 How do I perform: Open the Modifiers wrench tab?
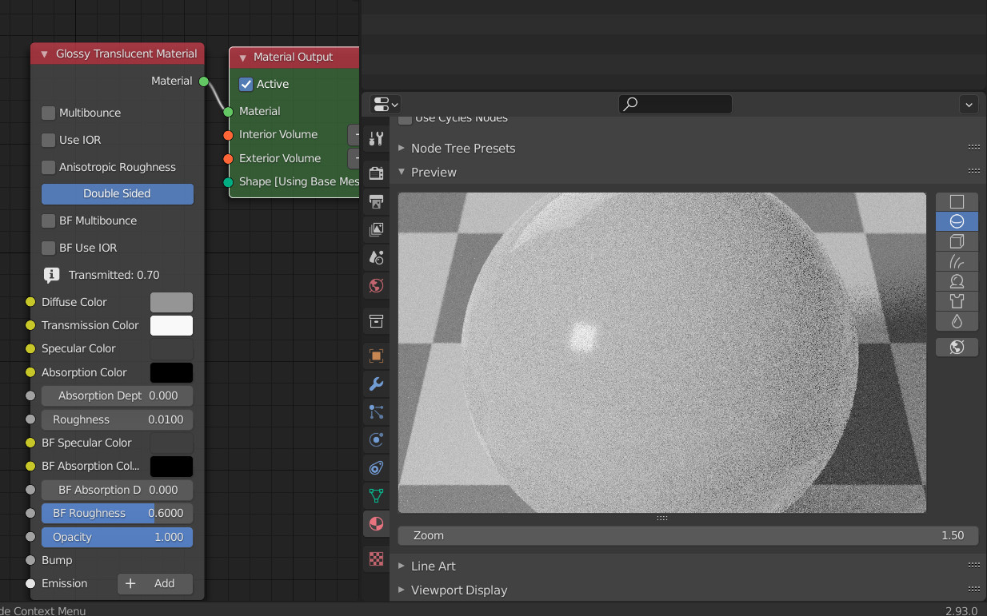(376, 384)
